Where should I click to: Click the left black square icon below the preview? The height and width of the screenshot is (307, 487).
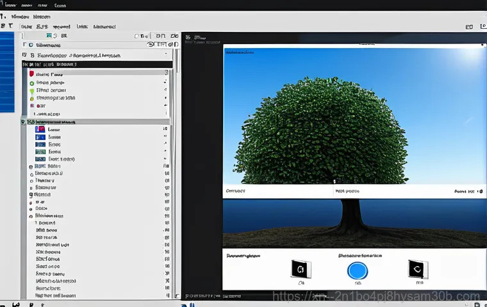[x=301, y=269]
